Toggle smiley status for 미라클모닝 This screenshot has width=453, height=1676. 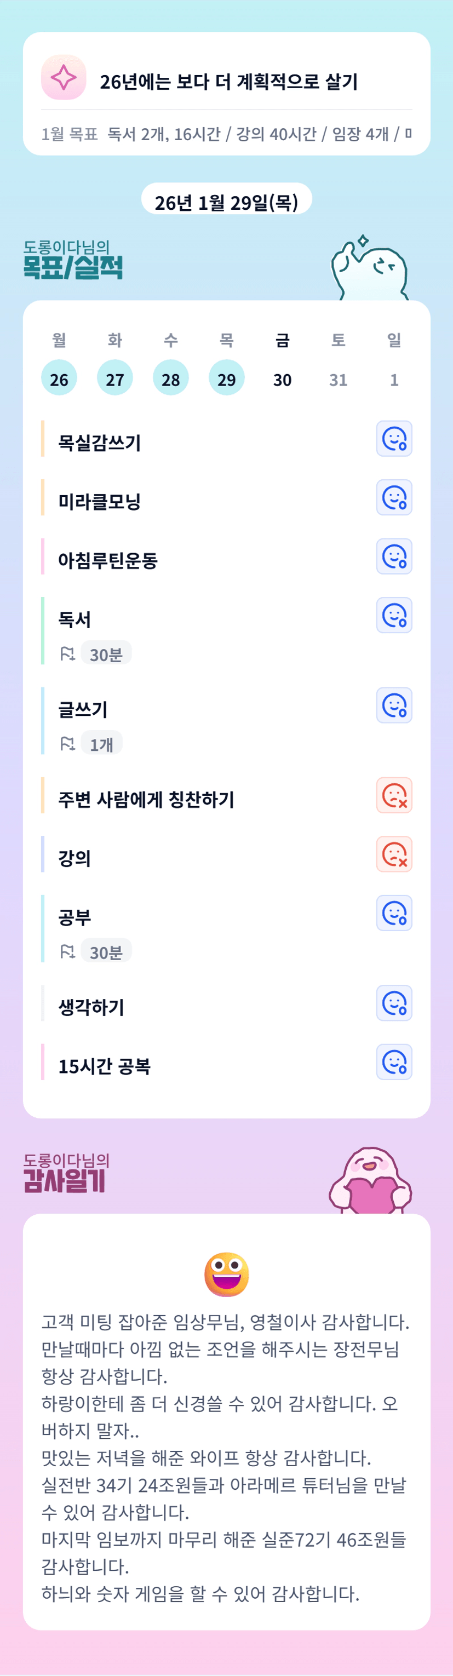click(x=394, y=498)
